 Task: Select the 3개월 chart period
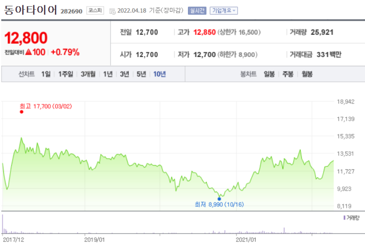pyautogui.click(x=88, y=74)
